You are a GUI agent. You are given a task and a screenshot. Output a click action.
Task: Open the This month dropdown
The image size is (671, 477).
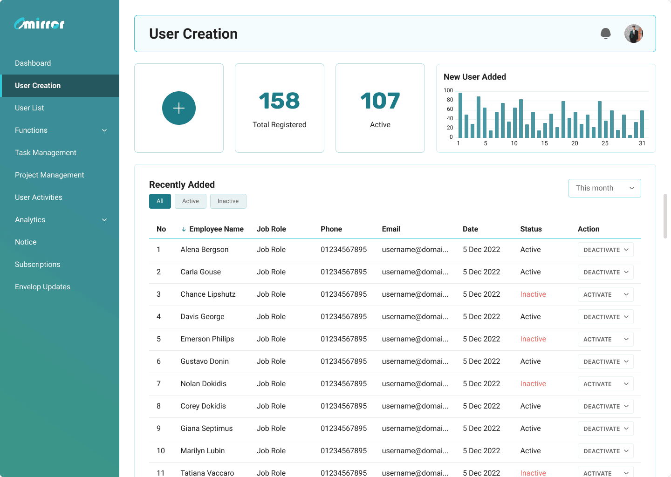[x=604, y=188]
